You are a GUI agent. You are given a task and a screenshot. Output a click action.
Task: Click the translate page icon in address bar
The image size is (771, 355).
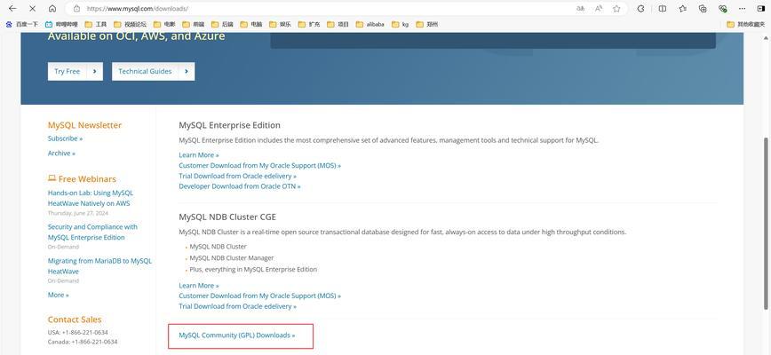[581, 8]
